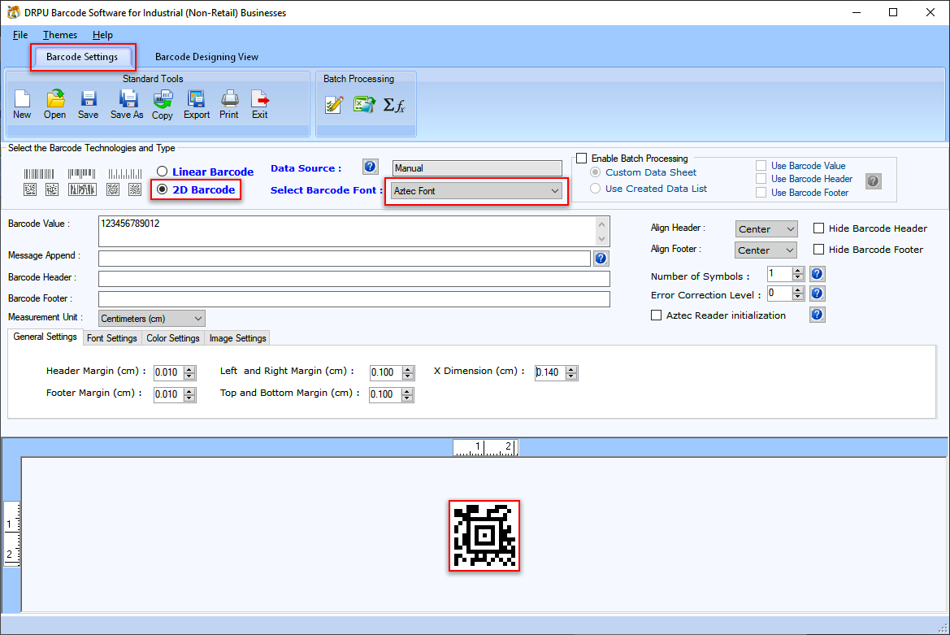Export the barcode via Export icon
The width and height of the screenshot is (950, 635).
pyautogui.click(x=197, y=105)
